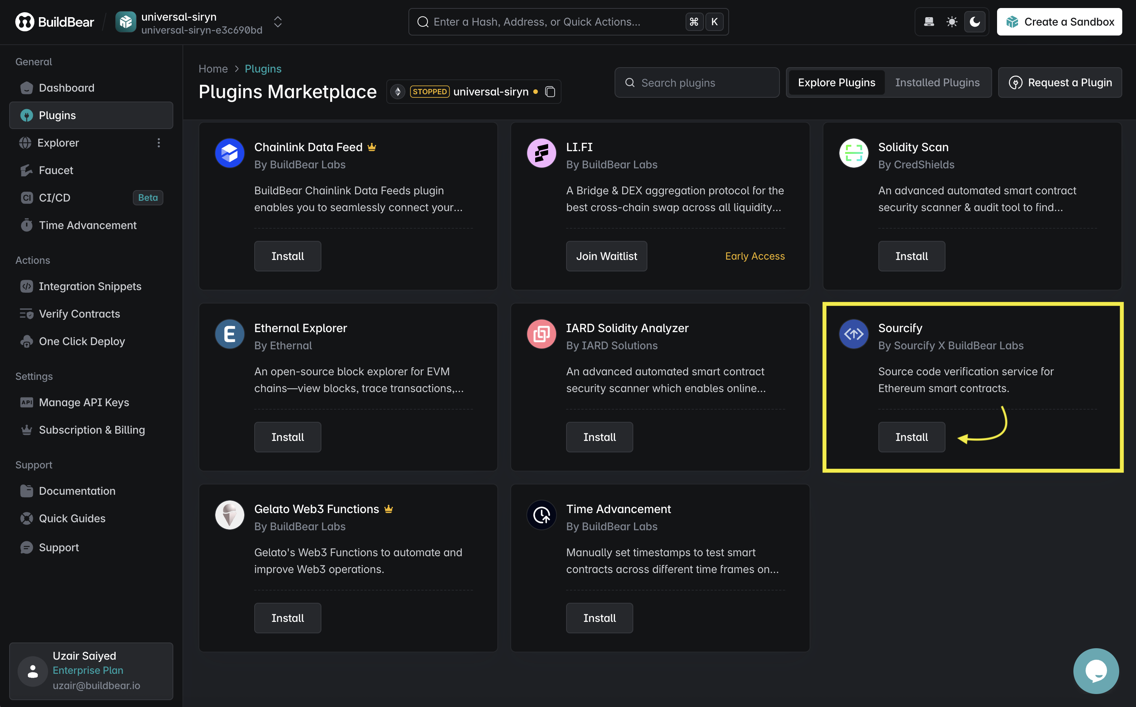
Task: Click the Ethereum network icon beside STOPPED
Action: 398,92
